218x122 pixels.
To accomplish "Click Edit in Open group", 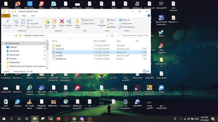I will tap(110, 23).
